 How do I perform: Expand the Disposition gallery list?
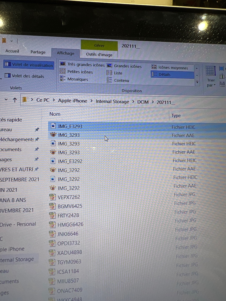click(x=197, y=82)
